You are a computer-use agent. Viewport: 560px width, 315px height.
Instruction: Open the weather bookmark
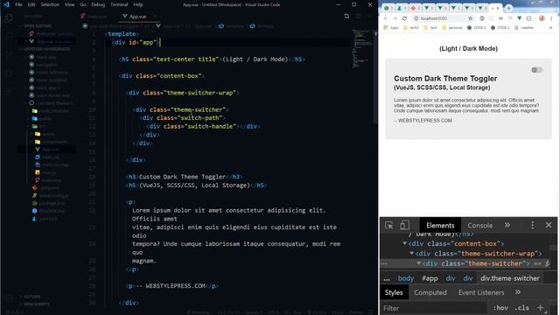[524, 27]
